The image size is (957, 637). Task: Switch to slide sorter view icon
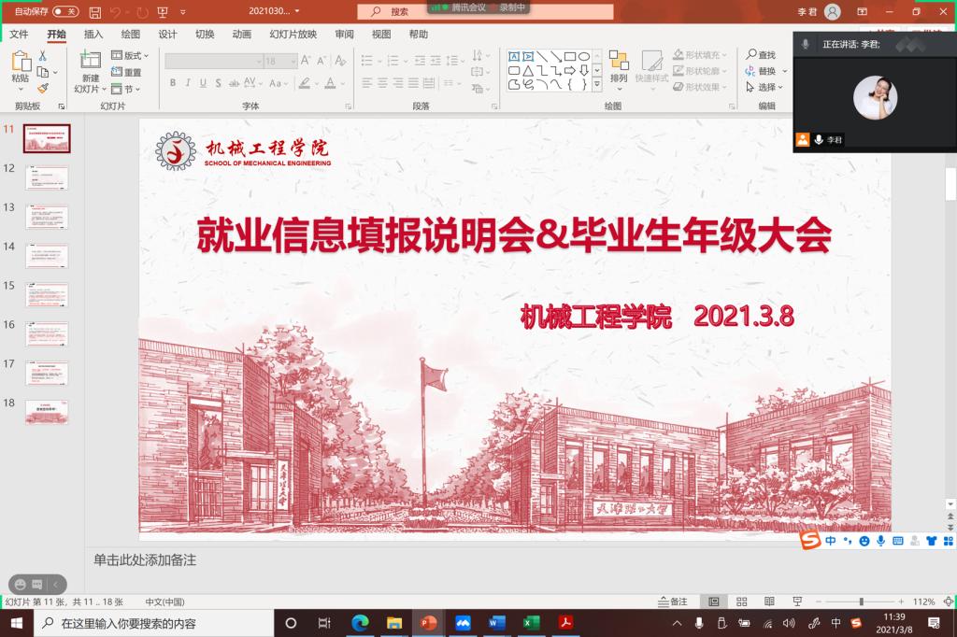coord(742,602)
